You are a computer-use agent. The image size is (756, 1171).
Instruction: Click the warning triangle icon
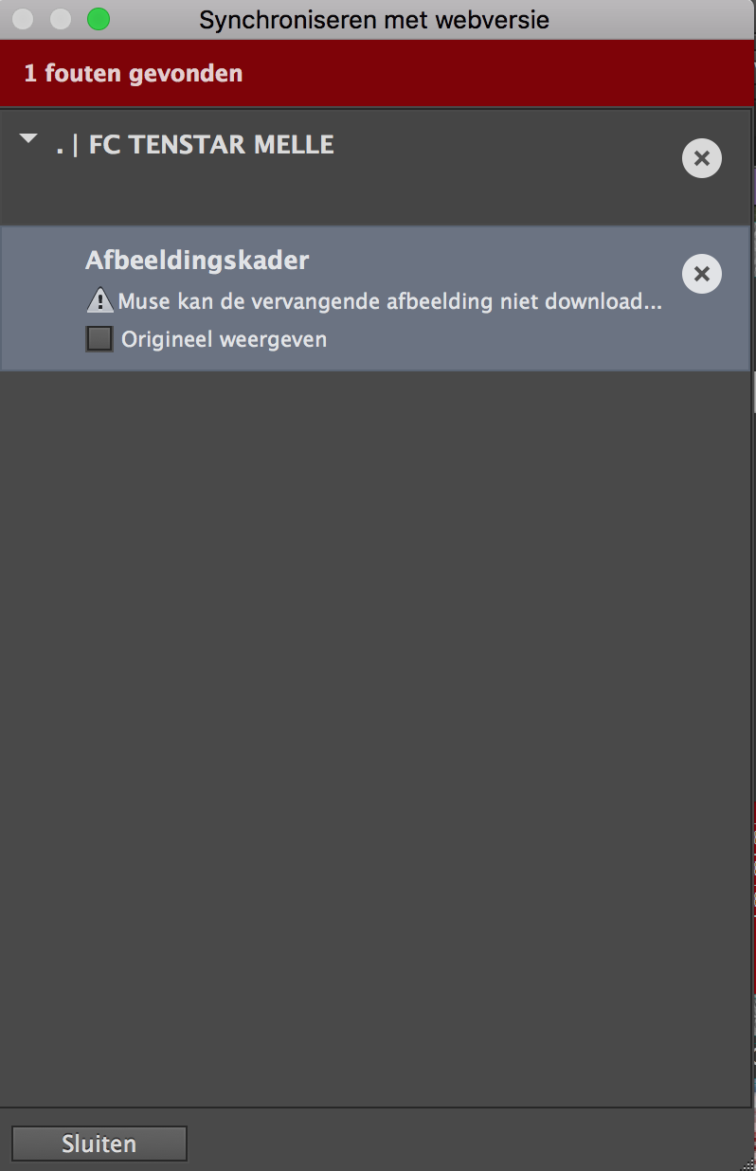[99, 301]
